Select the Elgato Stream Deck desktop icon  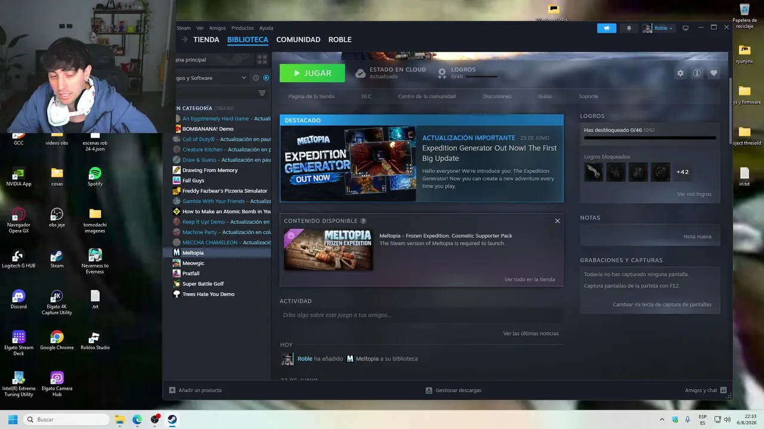pyautogui.click(x=19, y=343)
